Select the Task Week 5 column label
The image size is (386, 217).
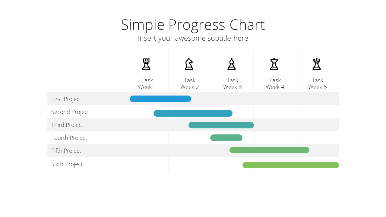coord(318,83)
